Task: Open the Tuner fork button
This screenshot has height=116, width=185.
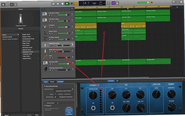Action: tap(109, 3)
